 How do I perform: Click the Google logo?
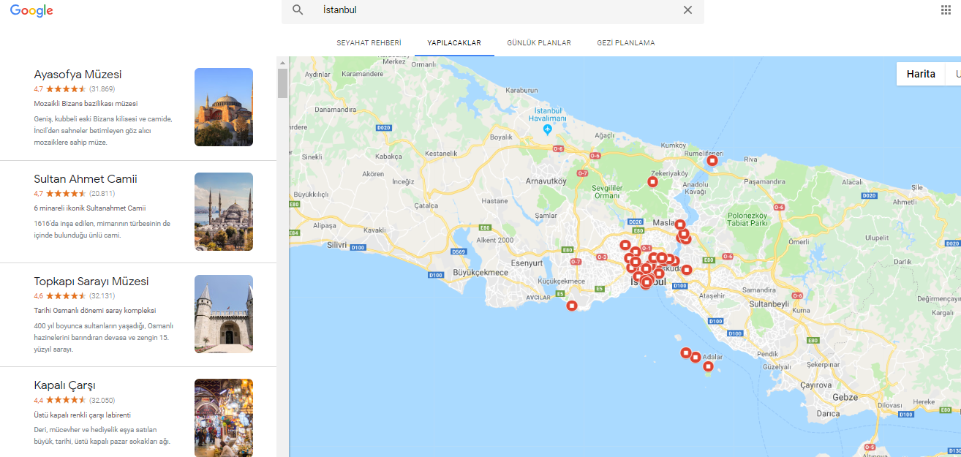click(x=31, y=10)
